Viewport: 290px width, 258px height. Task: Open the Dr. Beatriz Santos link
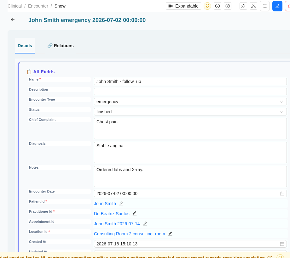click(x=112, y=214)
